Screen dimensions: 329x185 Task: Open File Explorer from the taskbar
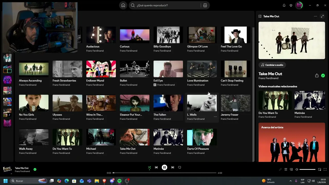tap(97, 181)
